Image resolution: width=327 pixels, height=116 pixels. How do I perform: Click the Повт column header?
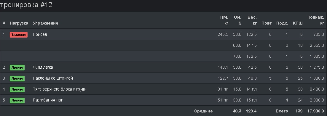pos(267,23)
